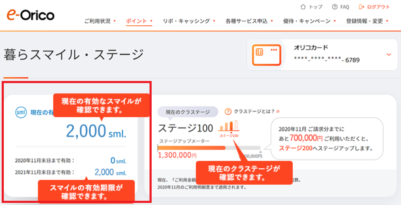Open the 優待・キャンペーン menu
Viewport: 401px width, 205px height.
(307, 21)
